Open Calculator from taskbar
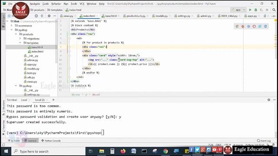Viewport: 278px width, 156px height. coord(112,151)
